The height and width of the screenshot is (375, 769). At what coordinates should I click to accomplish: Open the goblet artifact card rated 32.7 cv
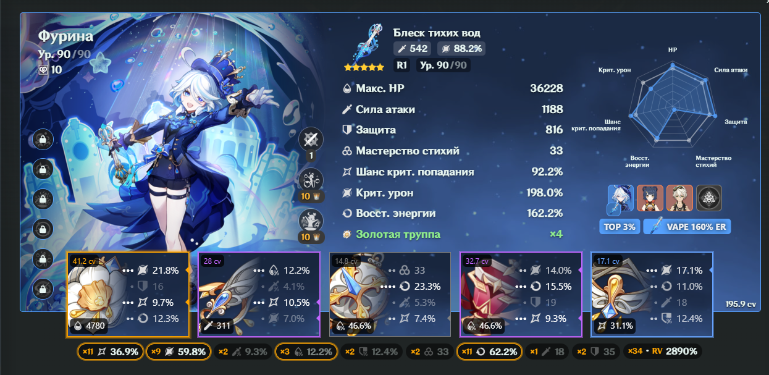pos(521,295)
